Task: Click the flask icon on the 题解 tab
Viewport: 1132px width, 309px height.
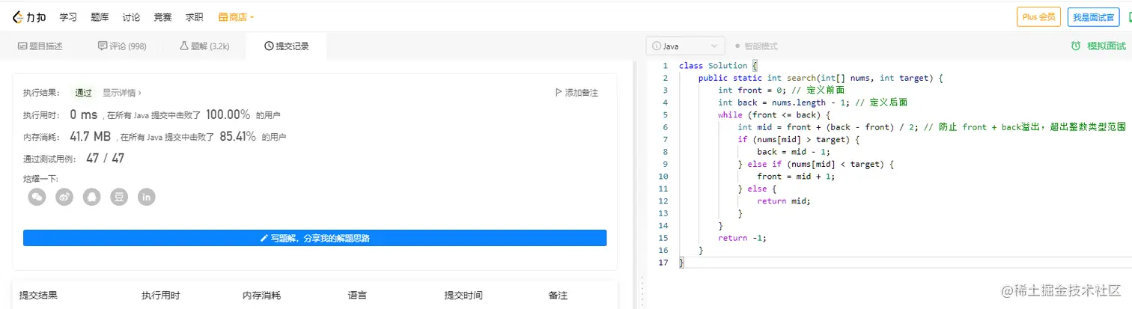Action: [x=183, y=46]
